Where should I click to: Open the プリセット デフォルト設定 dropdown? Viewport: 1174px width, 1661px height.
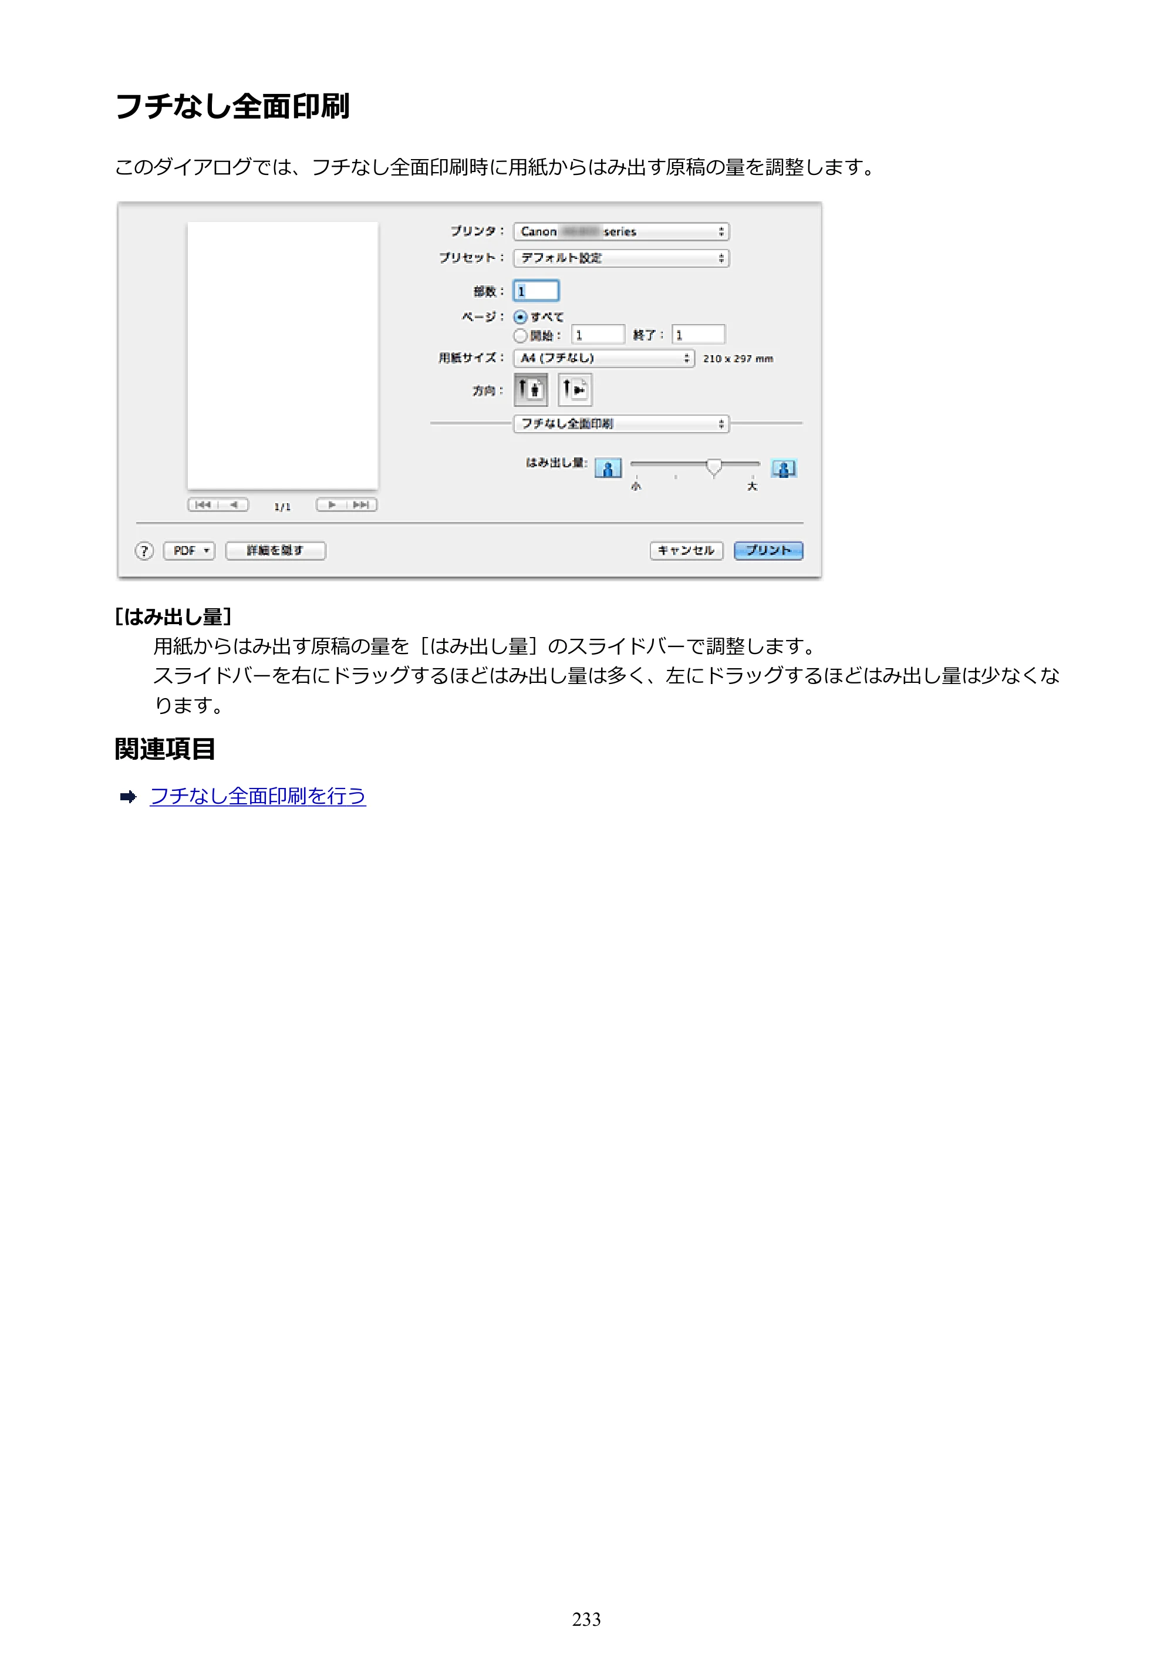point(622,258)
